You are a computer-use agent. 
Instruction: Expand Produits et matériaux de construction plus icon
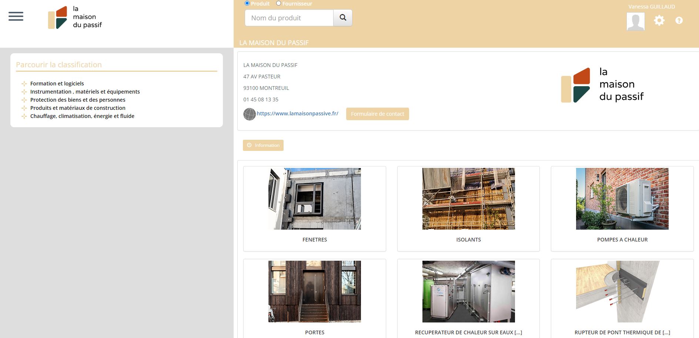click(24, 108)
